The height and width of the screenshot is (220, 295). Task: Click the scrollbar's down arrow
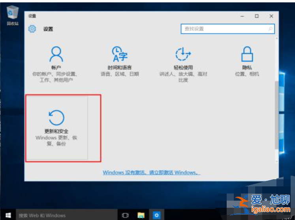(276, 161)
